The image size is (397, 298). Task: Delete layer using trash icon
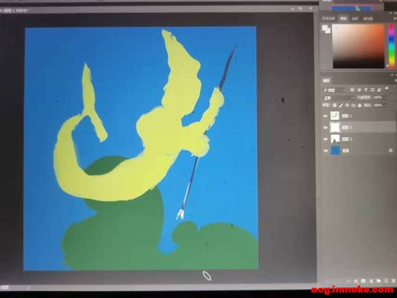(394, 281)
